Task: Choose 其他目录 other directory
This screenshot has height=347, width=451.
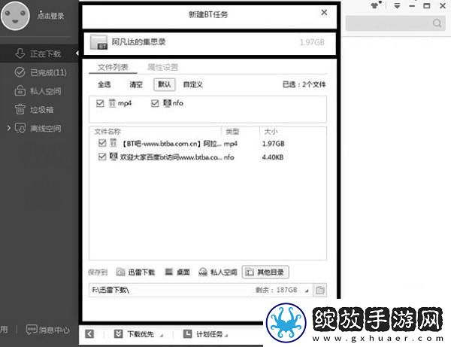Action: point(265,272)
